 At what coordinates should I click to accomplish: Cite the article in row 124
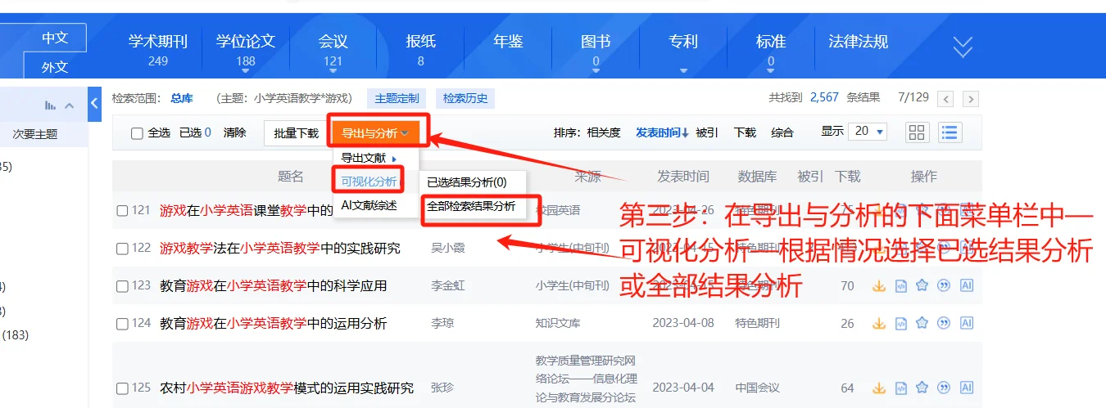click(944, 324)
